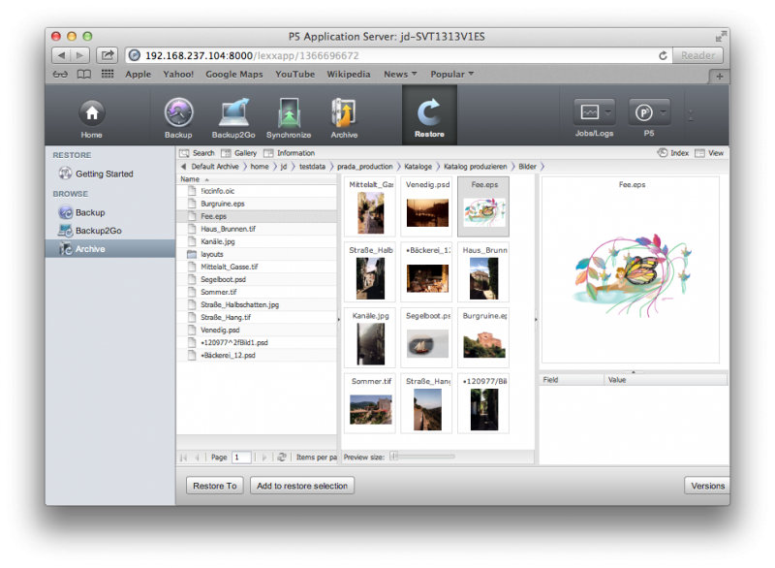This screenshot has height=568, width=775.
Task: Select the Sommer.tif thumbnail
Action: coord(370,404)
